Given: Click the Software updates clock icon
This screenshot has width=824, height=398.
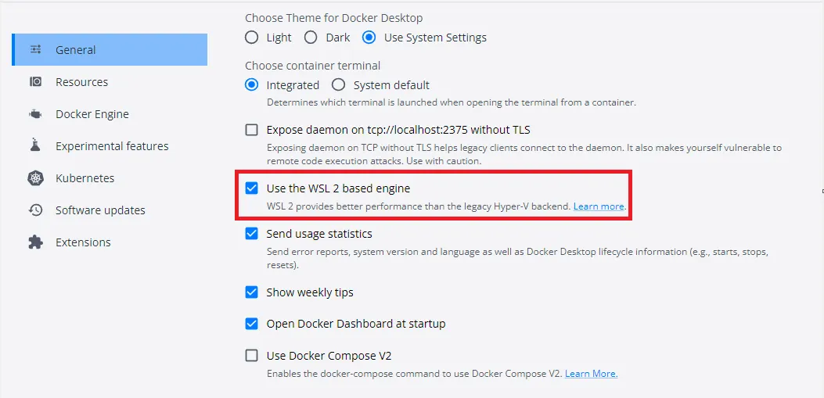Looking at the screenshot, I should click(x=35, y=210).
